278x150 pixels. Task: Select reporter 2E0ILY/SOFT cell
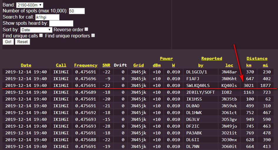(201, 92)
